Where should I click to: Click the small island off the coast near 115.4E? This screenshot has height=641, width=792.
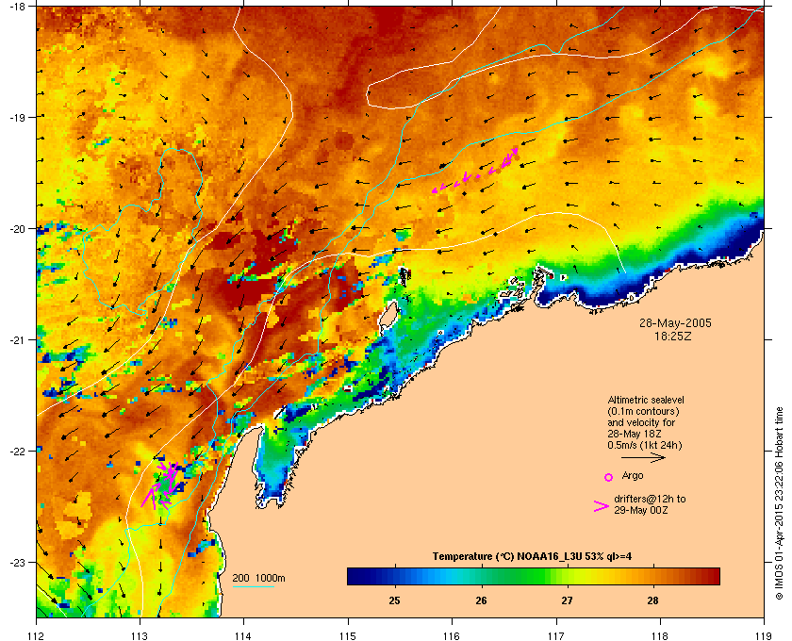point(388,314)
